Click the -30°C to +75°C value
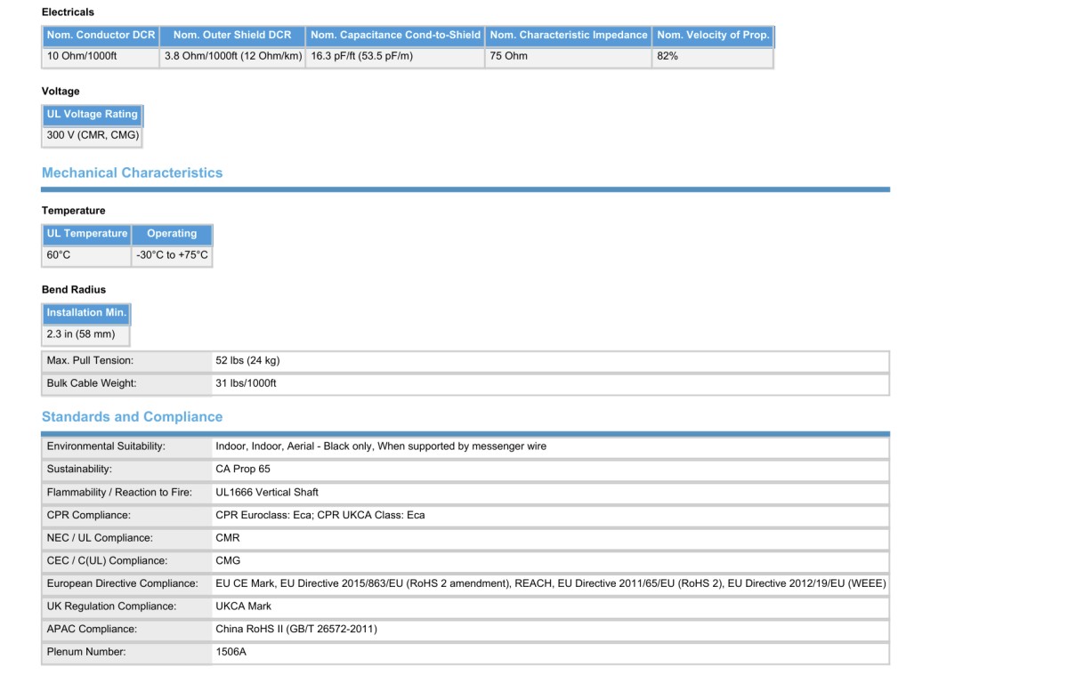Image resolution: width=1068 pixels, height=675 pixels. pos(172,255)
